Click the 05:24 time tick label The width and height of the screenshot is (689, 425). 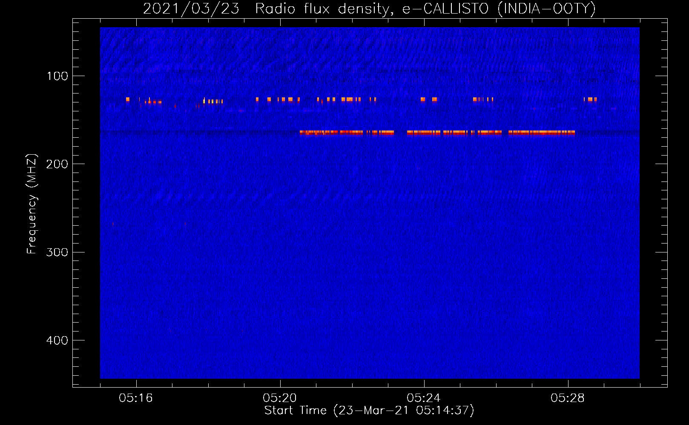tap(424, 398)
